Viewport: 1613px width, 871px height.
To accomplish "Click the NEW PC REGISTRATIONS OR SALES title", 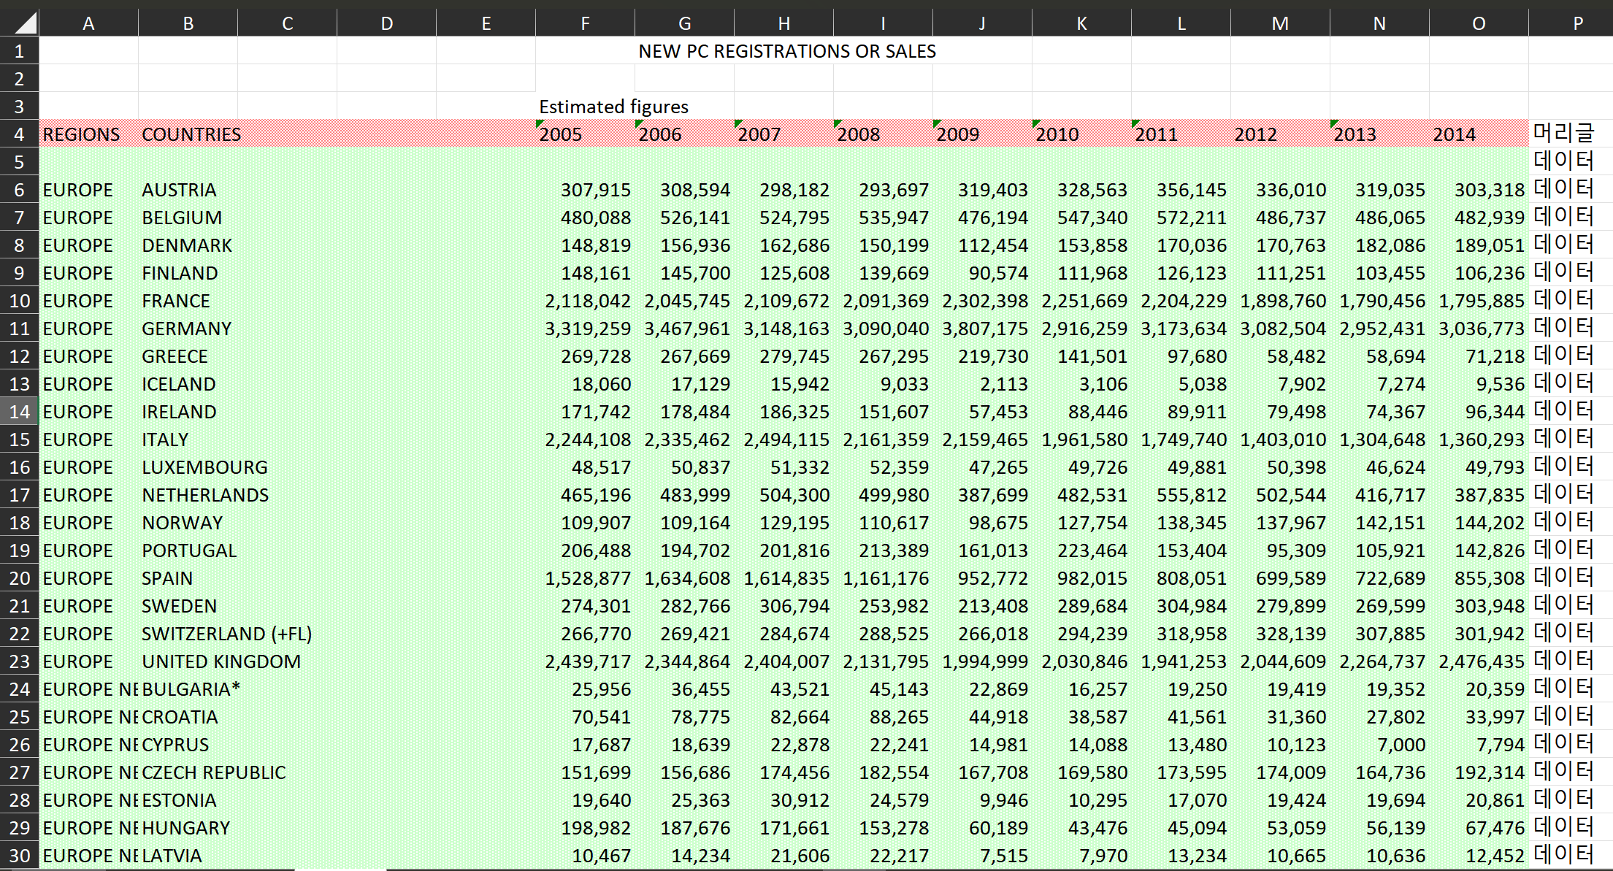I will click(786, 52).
